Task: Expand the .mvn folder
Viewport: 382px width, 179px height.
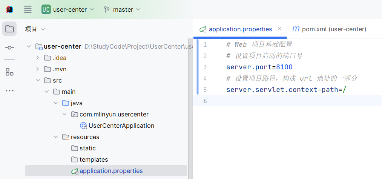Action: (37, 69)
